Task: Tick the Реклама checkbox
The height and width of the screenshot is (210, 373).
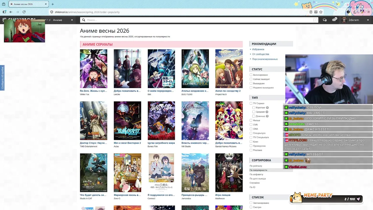Action: point(251,150)
